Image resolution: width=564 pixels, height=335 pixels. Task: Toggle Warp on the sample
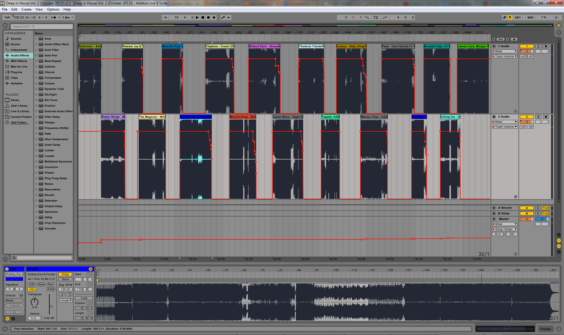coord(65,274)
